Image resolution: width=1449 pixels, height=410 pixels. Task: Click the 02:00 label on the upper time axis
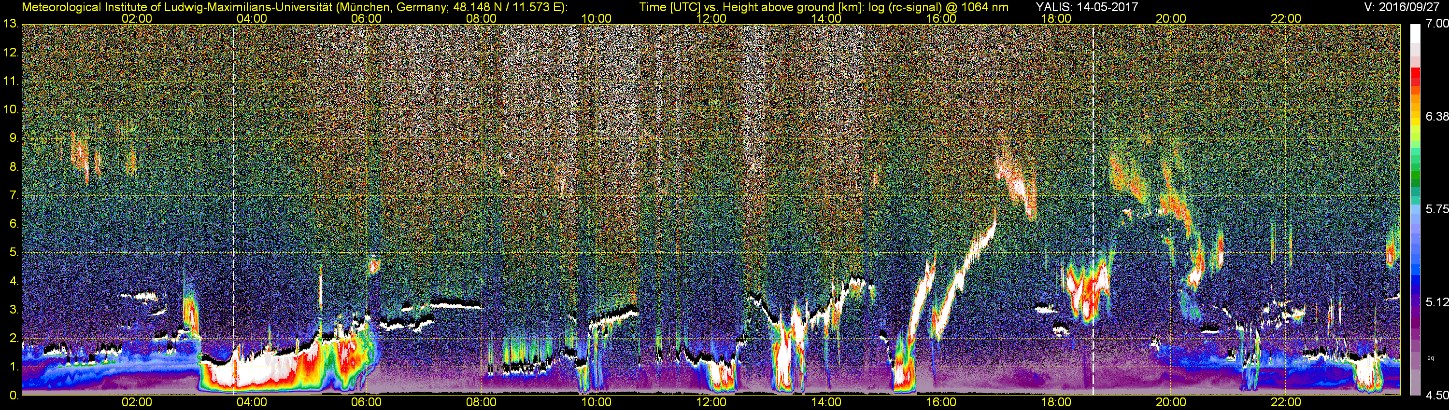pos(137,18)
